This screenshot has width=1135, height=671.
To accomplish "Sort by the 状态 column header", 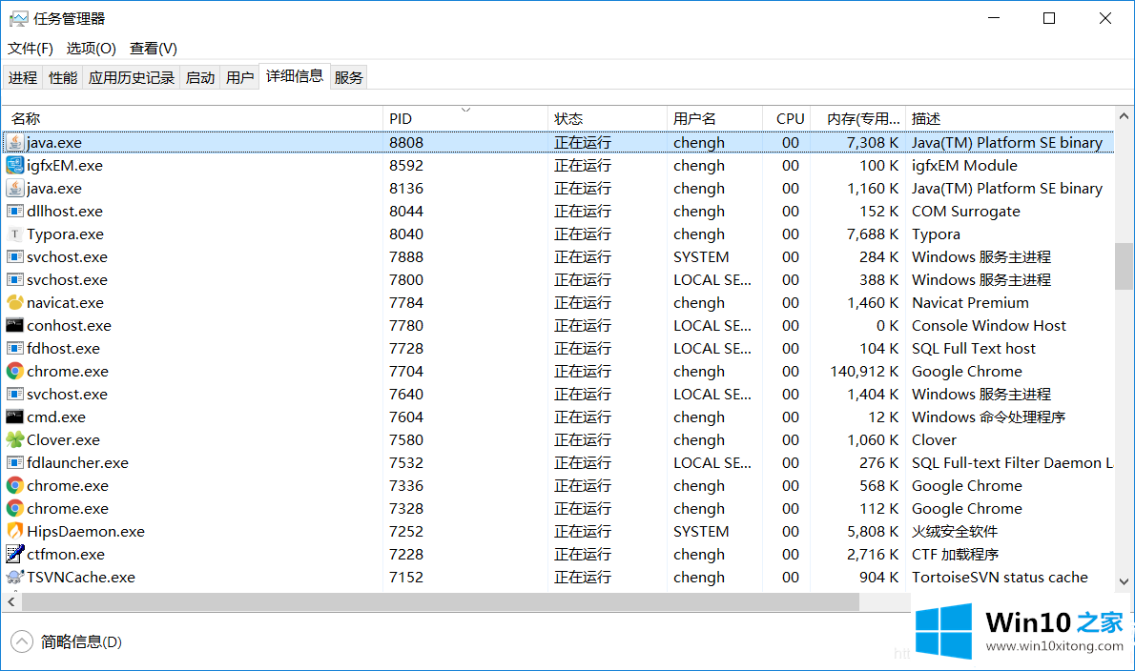I will tap(607, 118).
